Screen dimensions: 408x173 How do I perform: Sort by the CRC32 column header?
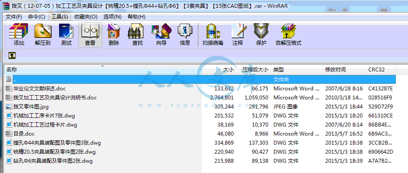point(381,70)
